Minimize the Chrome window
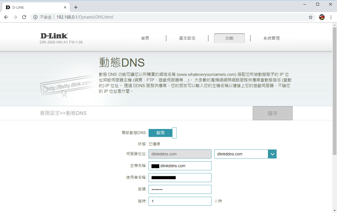The image size is (337, 213). [x=305, y=4]
